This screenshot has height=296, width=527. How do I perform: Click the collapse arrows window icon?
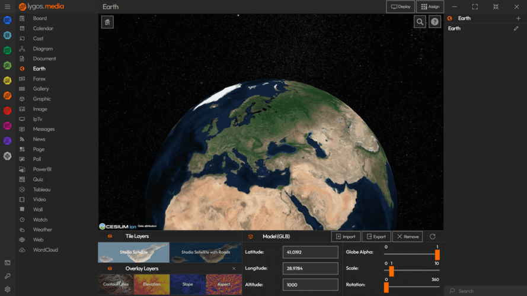coord(496,7)
